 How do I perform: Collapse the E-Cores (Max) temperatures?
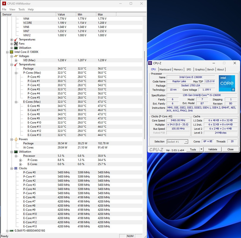pos(16,102)
